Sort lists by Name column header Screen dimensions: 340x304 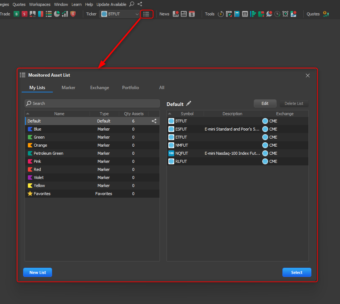(x=59, y=114)
